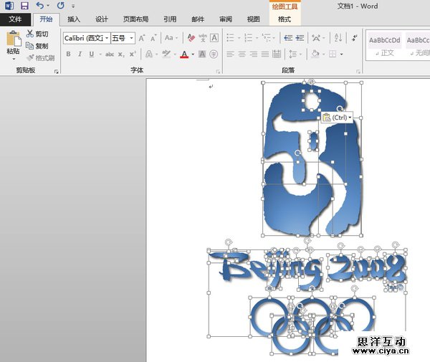Open the font size 五号 dropdown

(123, 37)
